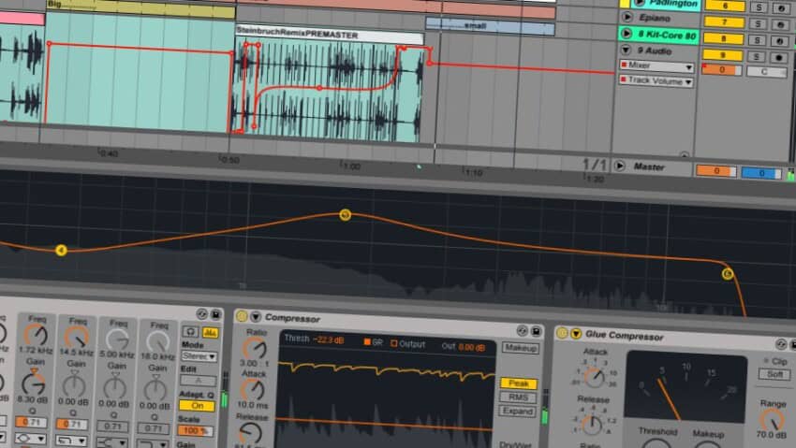Arm recording on the Epiano track
The image size is (796, 448).
click(x=780, y=25)
